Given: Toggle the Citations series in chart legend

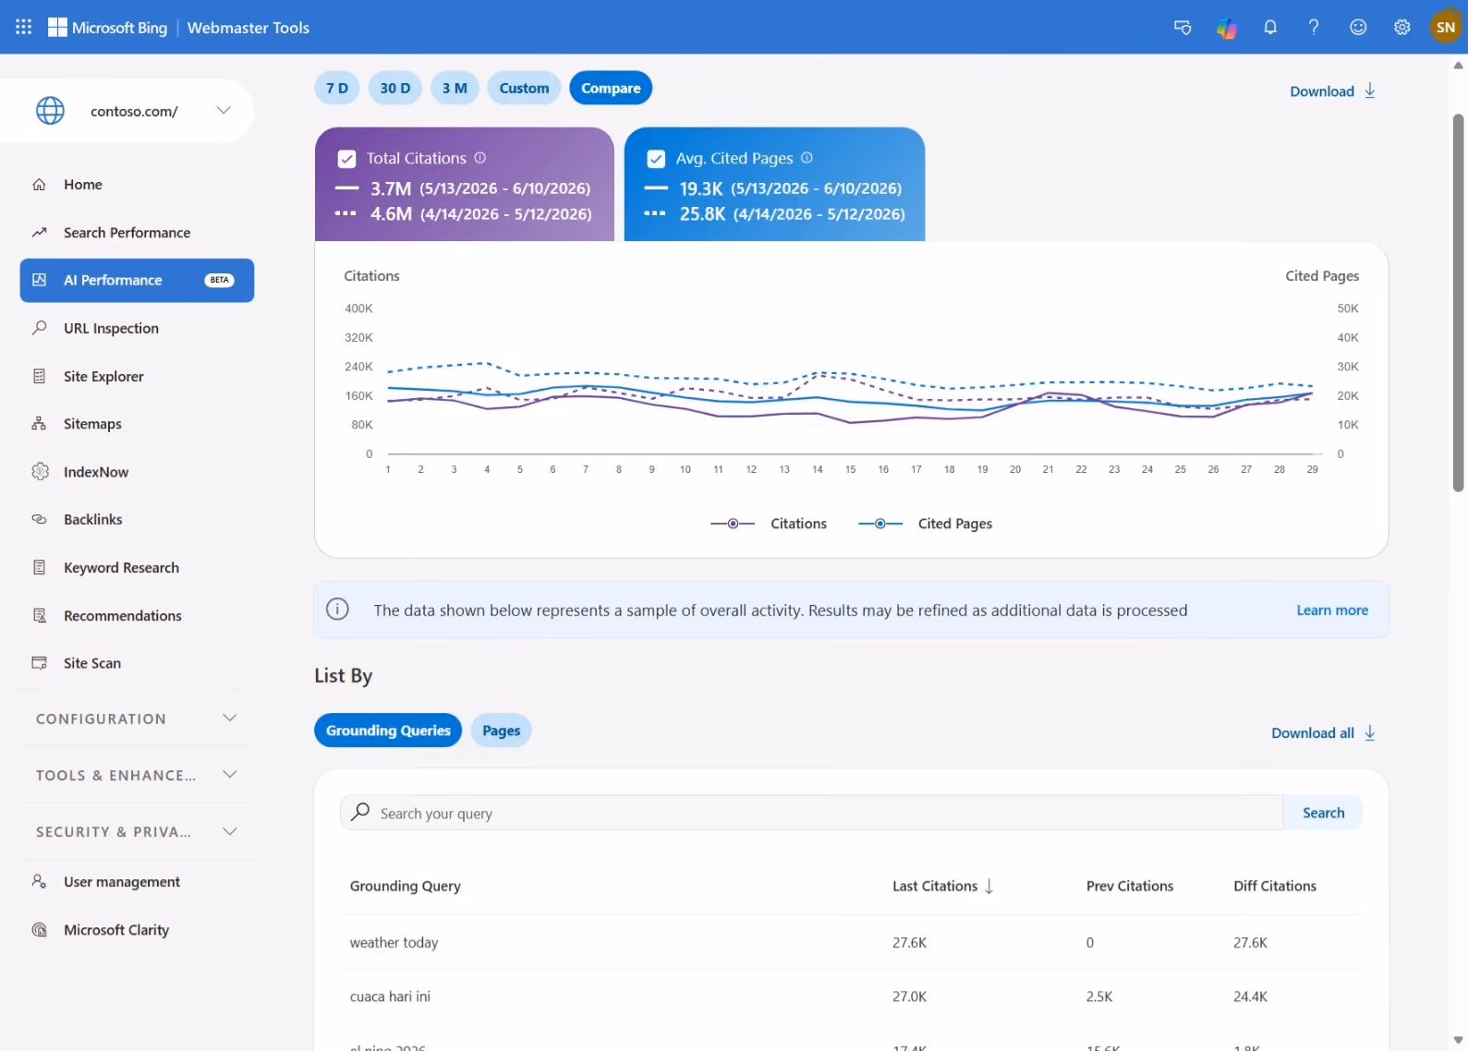Looking at the screenshot, I should (769, 524).
